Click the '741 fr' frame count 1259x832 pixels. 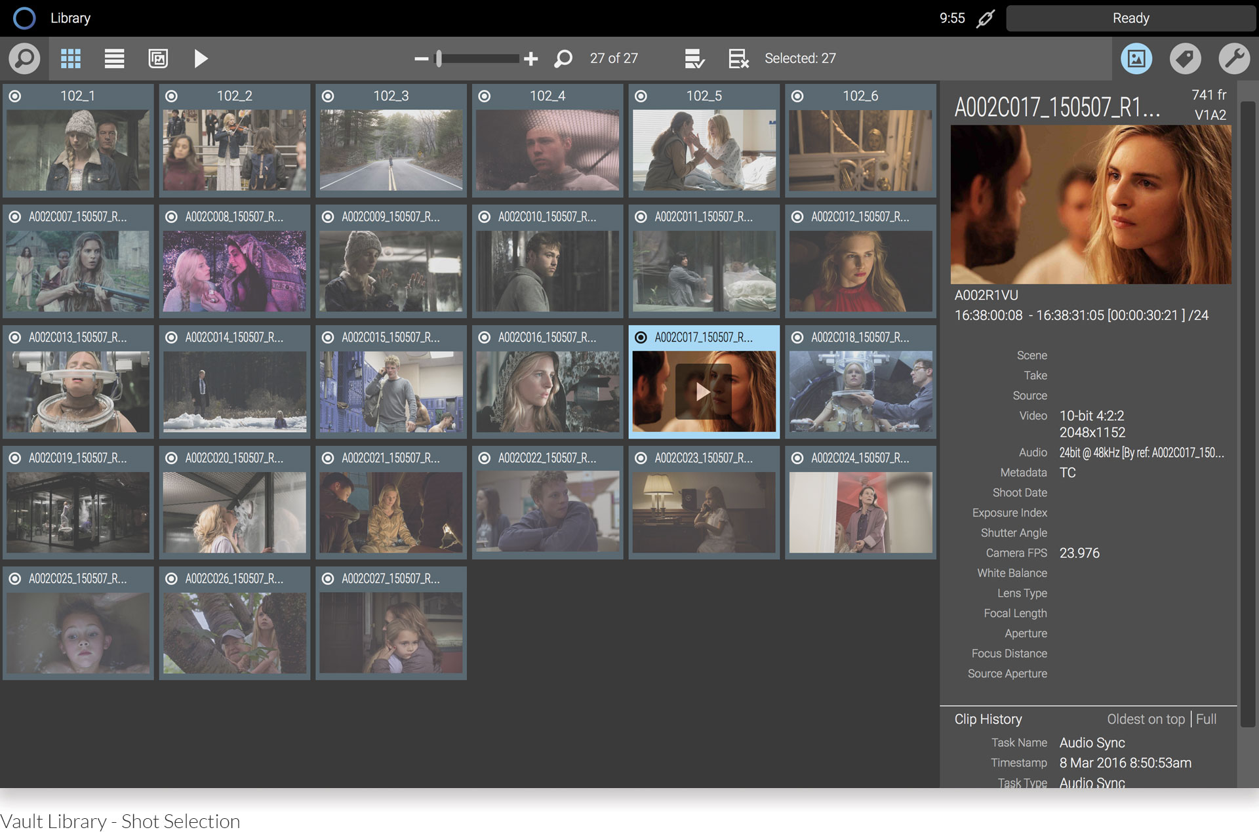1209,95
